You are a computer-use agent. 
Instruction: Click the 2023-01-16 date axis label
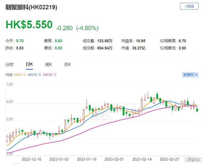[x=87, y=159]
